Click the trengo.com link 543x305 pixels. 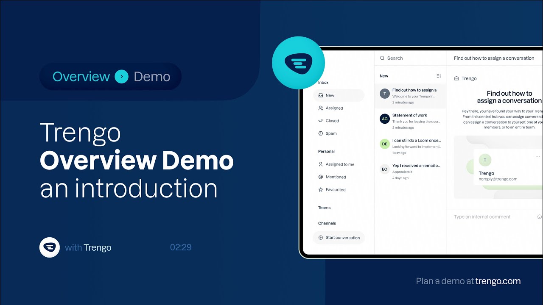coord(498,281)
